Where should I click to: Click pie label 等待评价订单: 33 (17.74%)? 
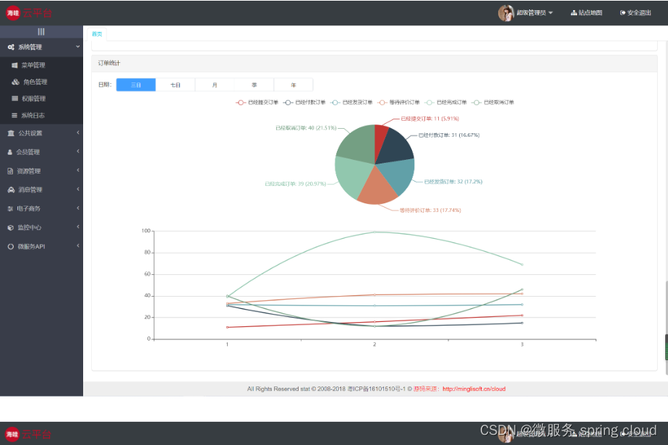coord(430,210)
